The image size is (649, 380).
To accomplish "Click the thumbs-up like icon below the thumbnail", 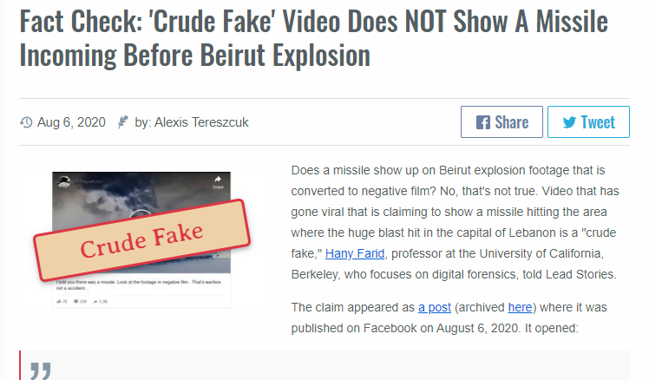I will (59, 301).
